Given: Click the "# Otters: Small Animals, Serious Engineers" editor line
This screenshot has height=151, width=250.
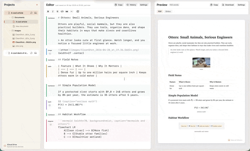Looking at the screenshot, I should [x=88, y=18].
